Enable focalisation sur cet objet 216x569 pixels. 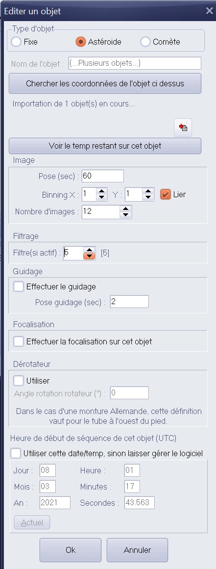[x=19, y=341]
